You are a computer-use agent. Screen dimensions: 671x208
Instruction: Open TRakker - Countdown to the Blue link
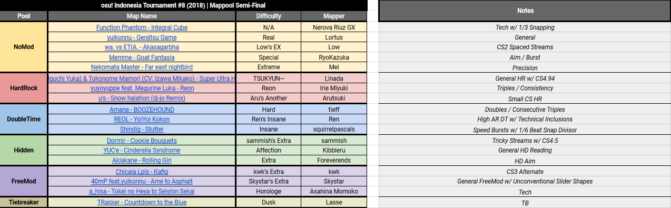click(142, 202)
